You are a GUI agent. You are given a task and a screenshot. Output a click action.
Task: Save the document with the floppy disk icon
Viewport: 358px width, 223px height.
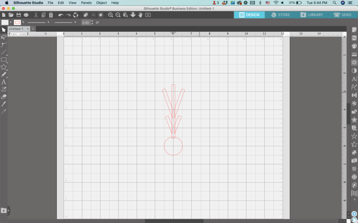click(x=19, y=15)
